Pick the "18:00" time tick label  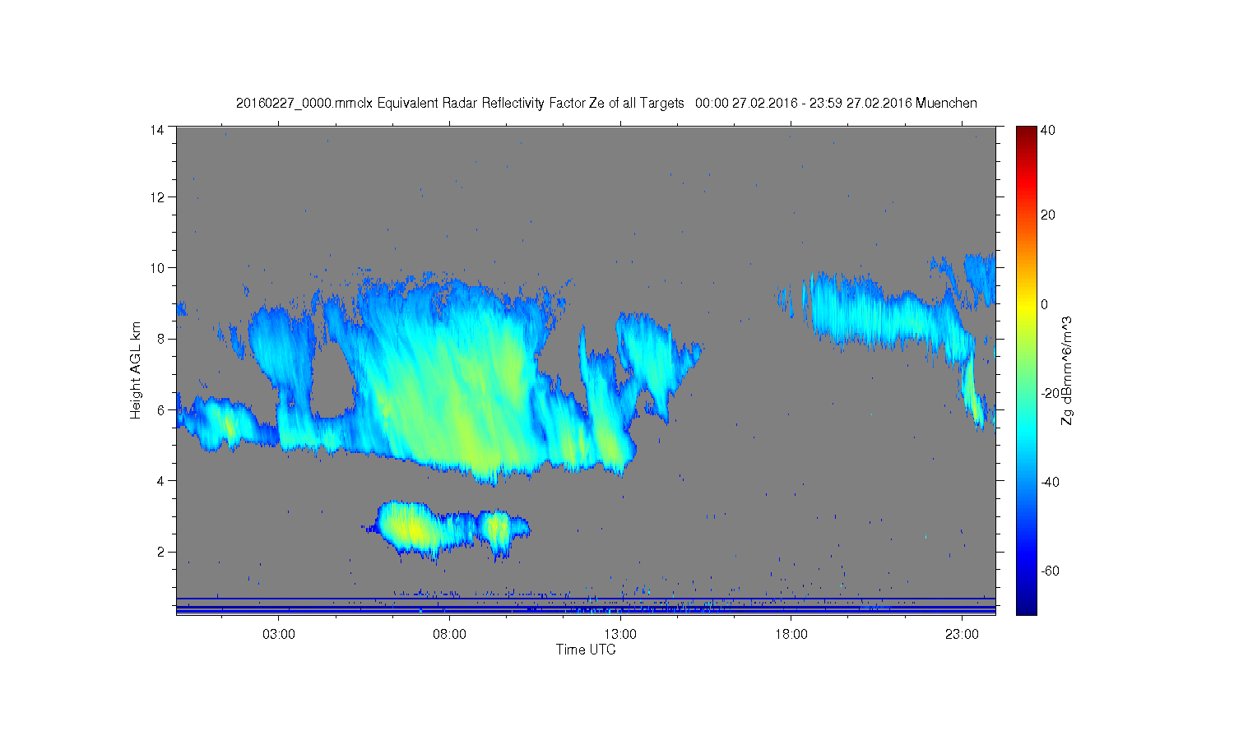tap(791, 635)
